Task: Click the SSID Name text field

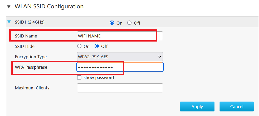Action: pos(120,36)
